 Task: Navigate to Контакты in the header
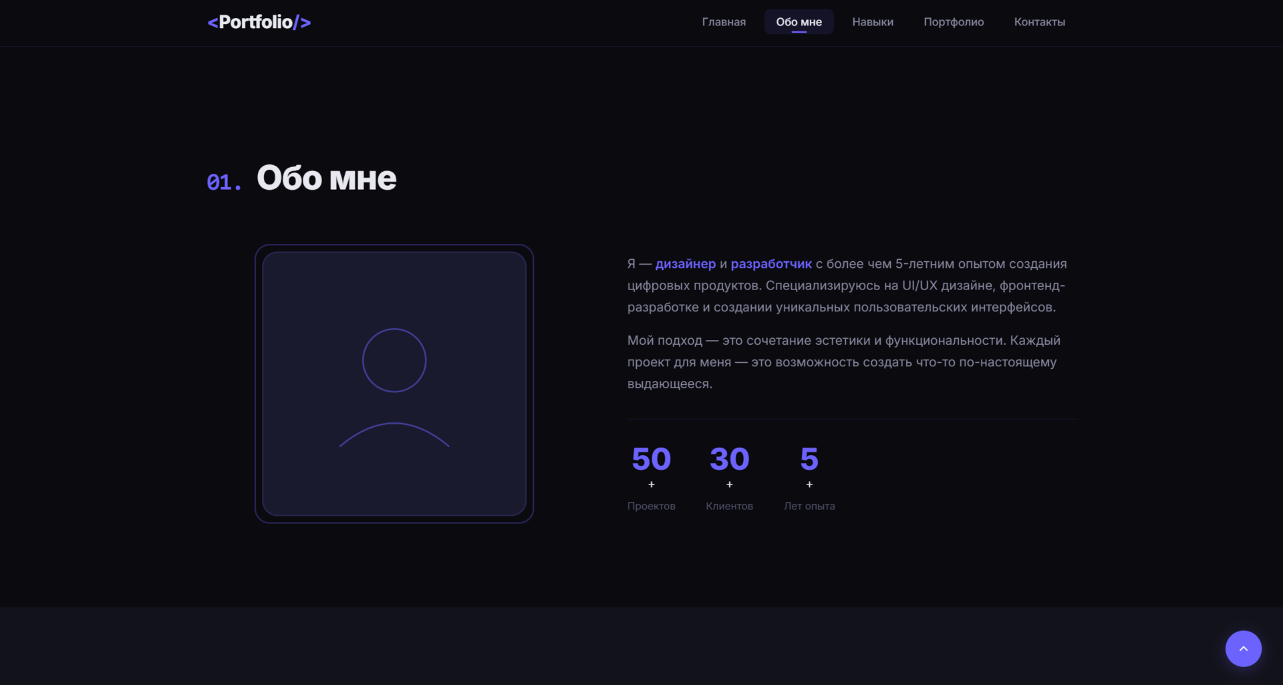pos(1039,22)
